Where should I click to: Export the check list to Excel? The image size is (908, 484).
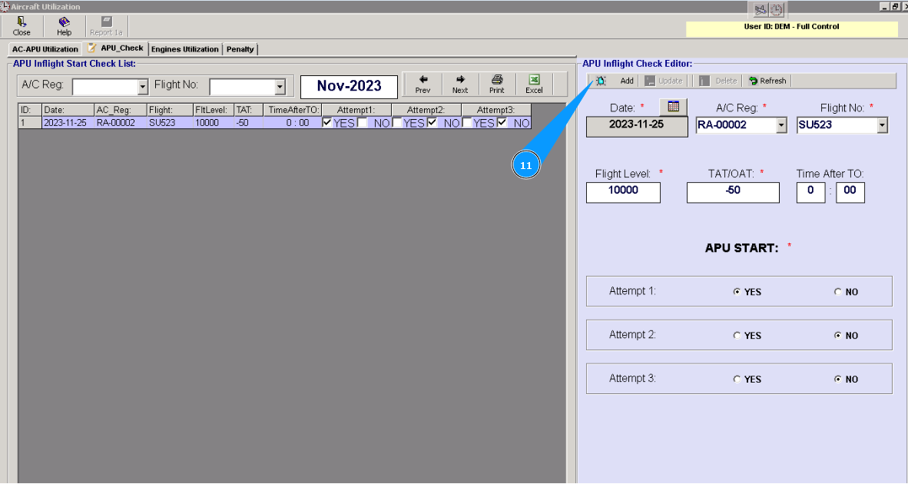click(534, 85)
